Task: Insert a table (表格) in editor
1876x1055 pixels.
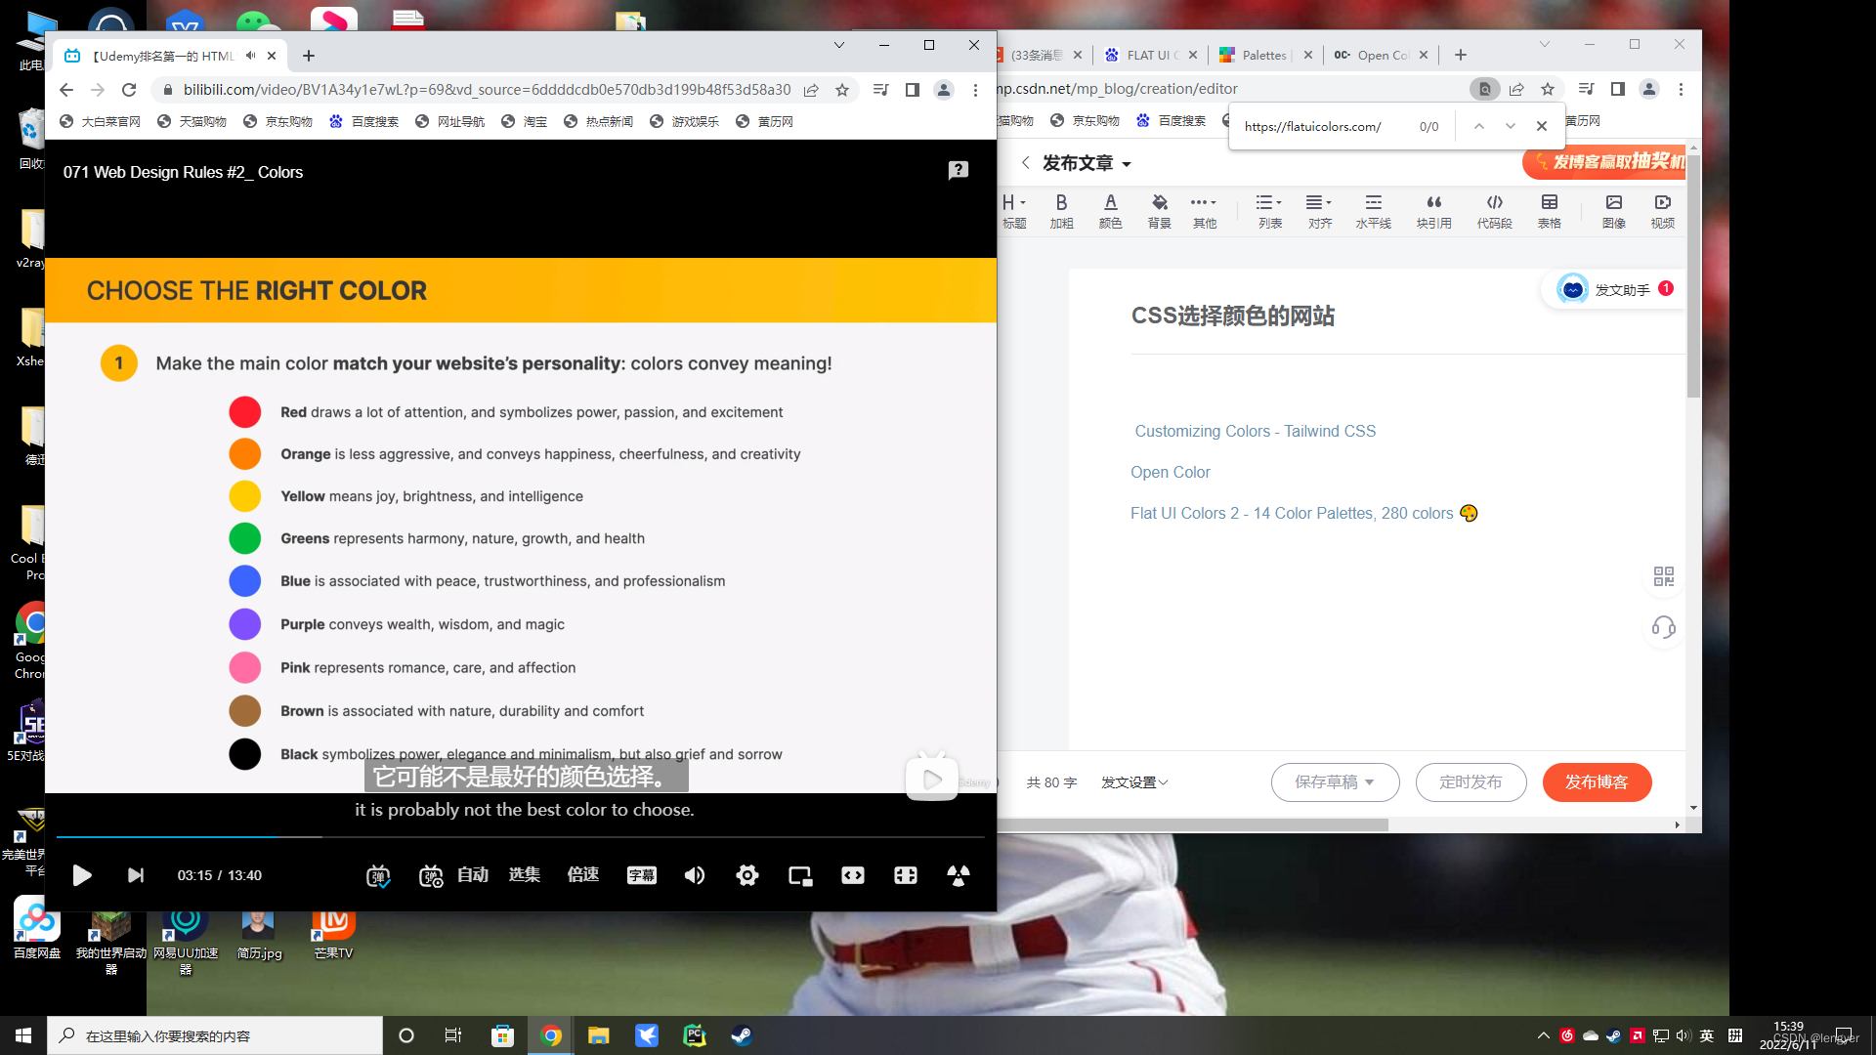Action: pos(1549,209)
